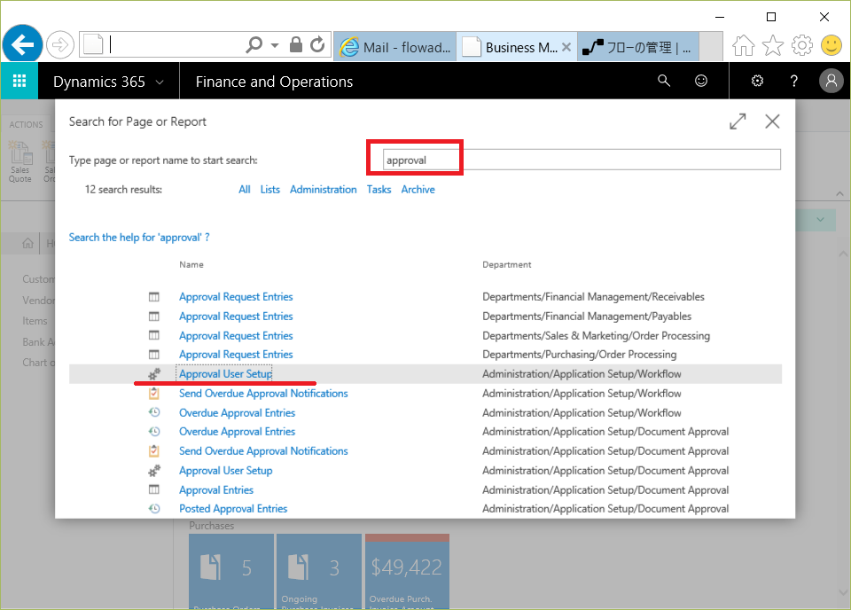The width and height of the screenshot is (851, 610).
Task: Click the Ongoing purchase invoices tile showing 3
Action: pyautogui.click(x=319, y=571)
